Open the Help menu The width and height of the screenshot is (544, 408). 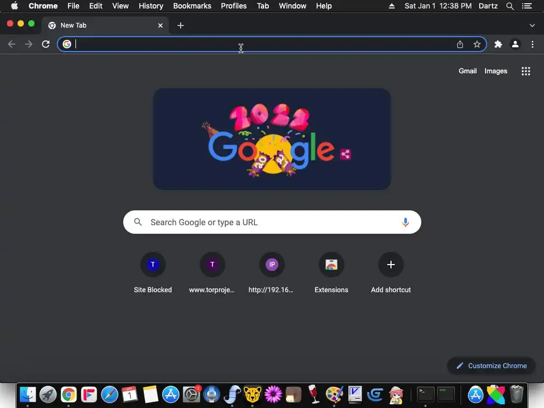coord(324,6)
